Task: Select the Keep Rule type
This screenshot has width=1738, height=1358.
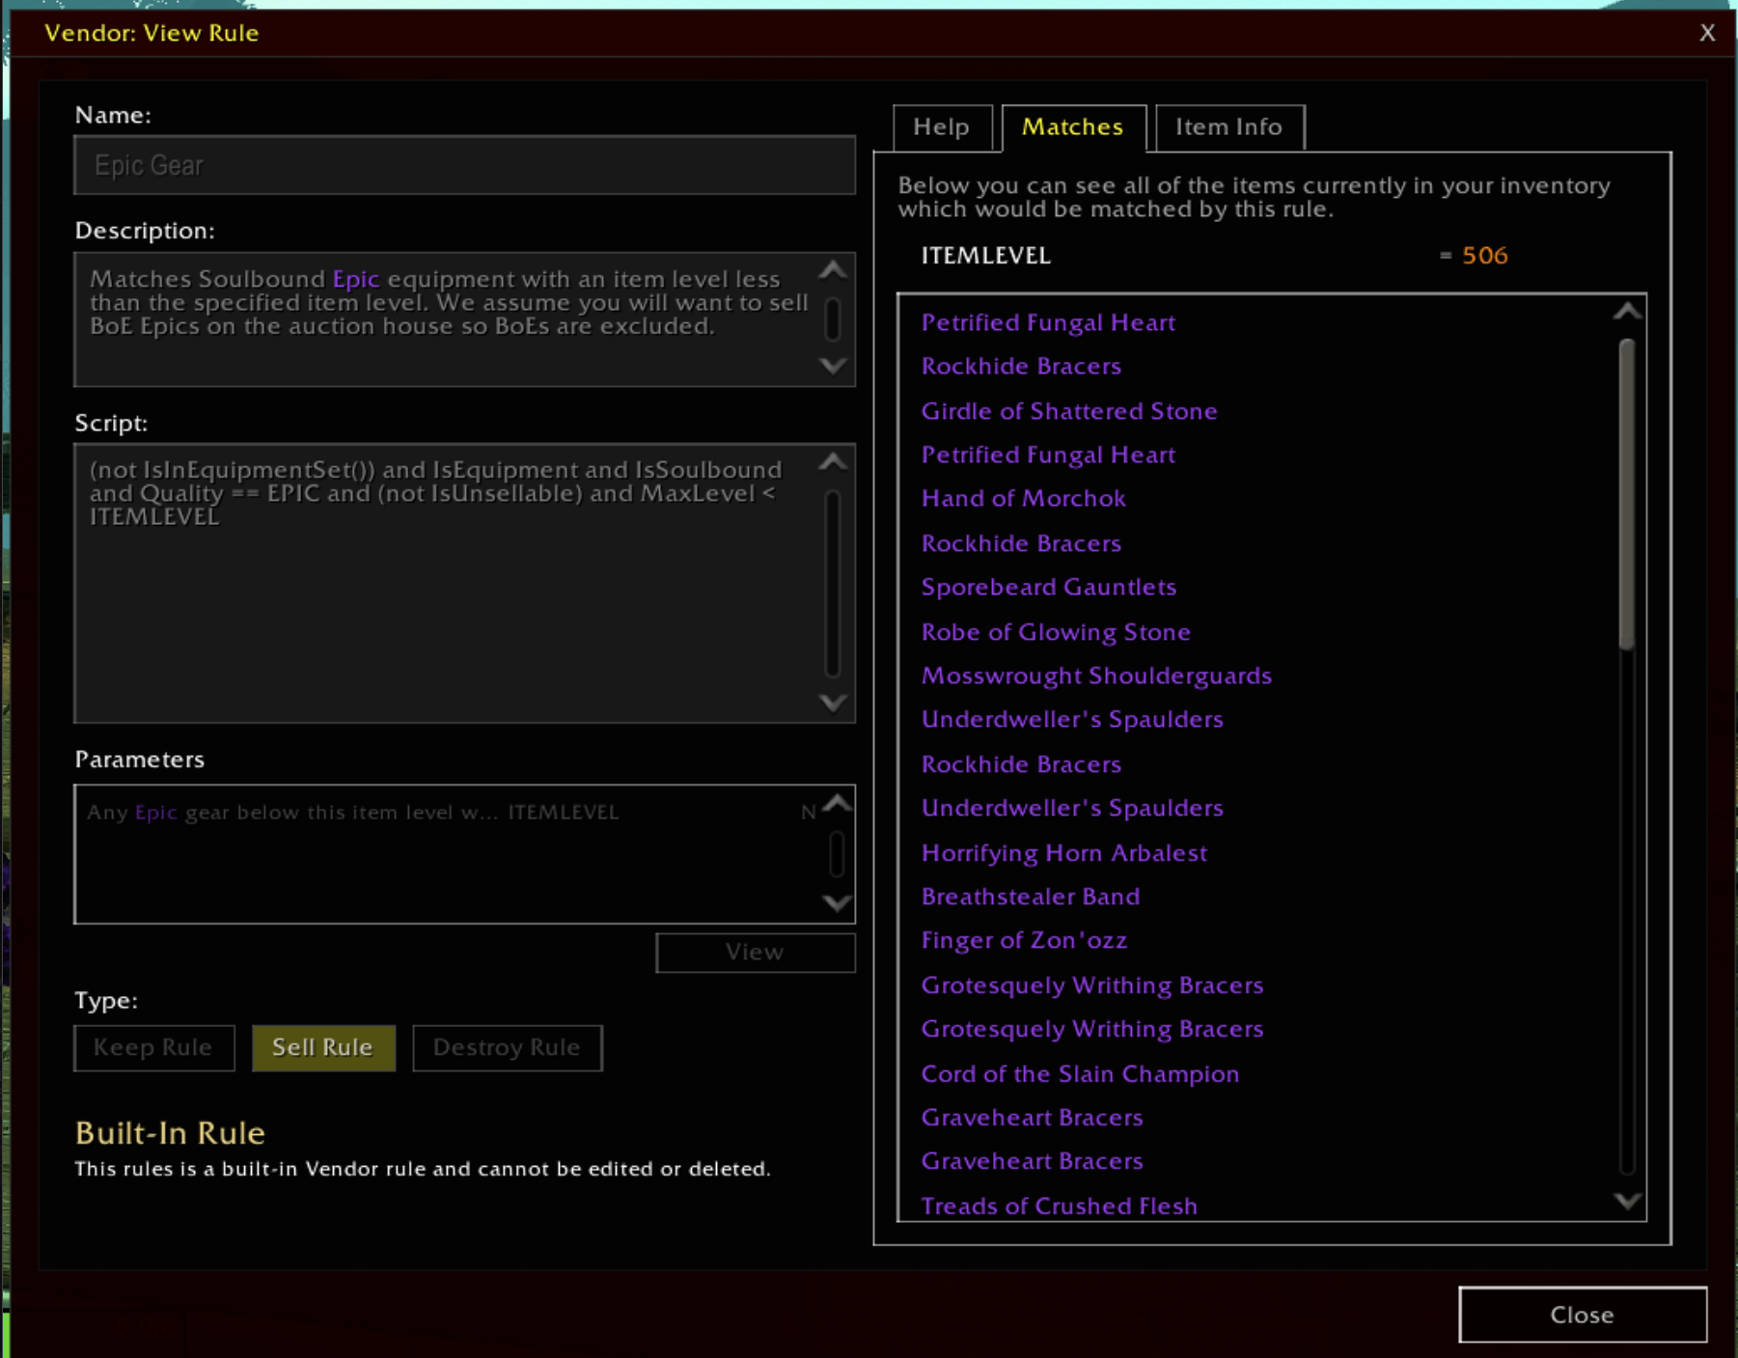Action: click(x=154, y=1047)
